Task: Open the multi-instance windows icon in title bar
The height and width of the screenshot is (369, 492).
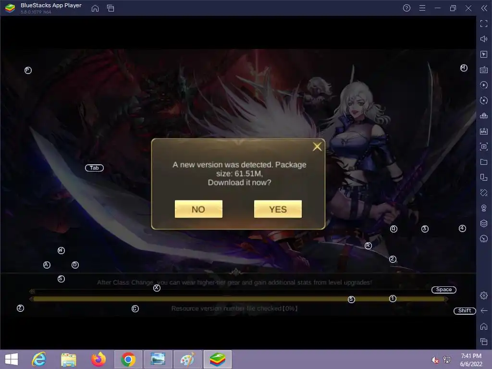Action: [111, 8]
